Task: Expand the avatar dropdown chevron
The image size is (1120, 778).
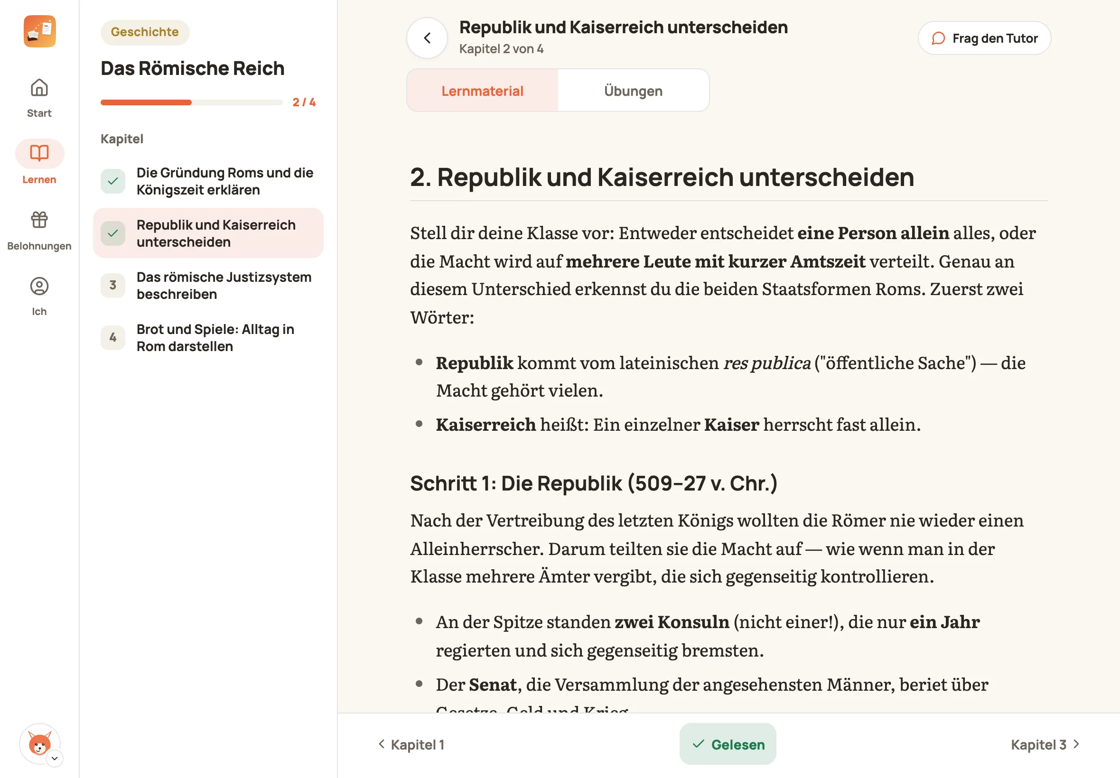Action: click(x=55, y=758)
